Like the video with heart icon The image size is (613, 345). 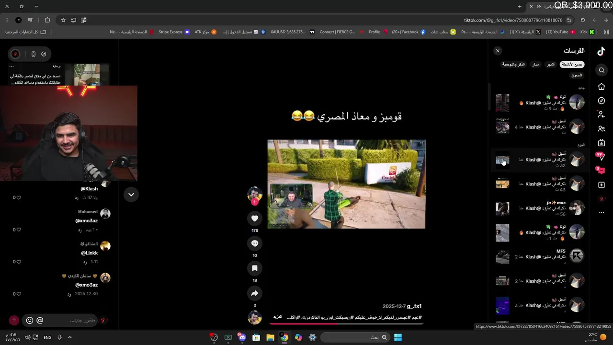(255, 218)
